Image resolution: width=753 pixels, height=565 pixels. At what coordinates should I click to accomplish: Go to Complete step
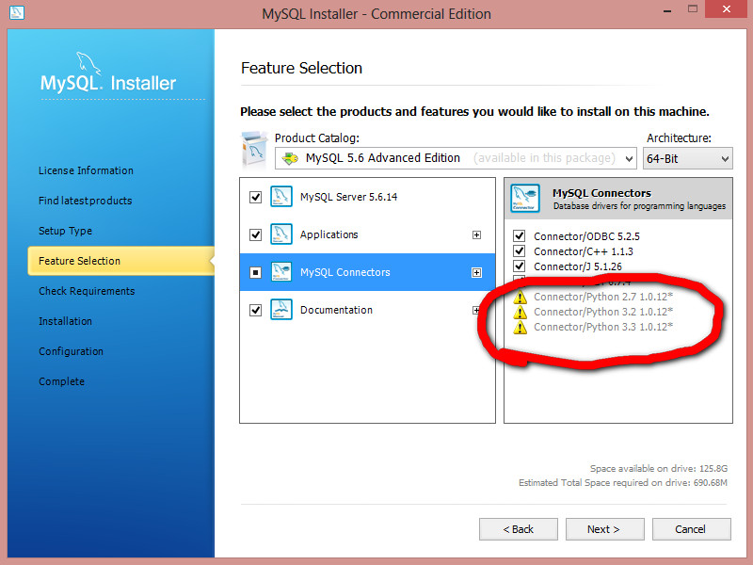tap(61, 381)
